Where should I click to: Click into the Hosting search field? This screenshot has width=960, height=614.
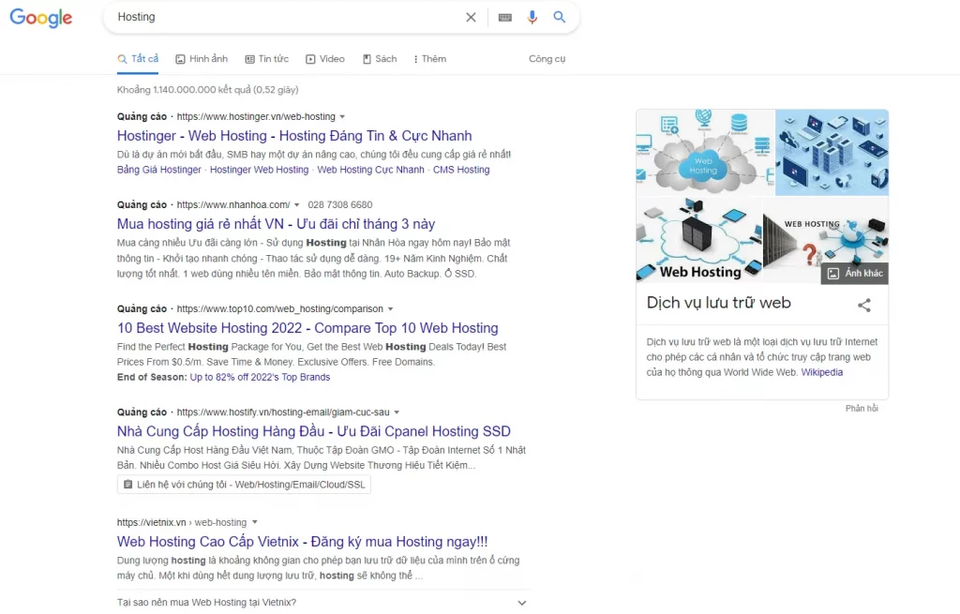pos(288,17)
